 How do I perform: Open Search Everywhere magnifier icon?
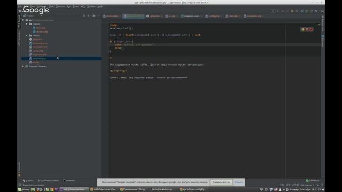(x=322, y=11)
